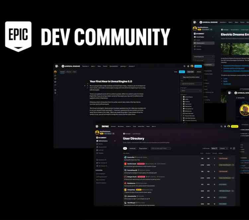This screenshot has height=220, width=249.
Task: Expand the chevron beside UEFN in the Fortnite sidebar
Action: pyautogui.click(x=115, y=141)
